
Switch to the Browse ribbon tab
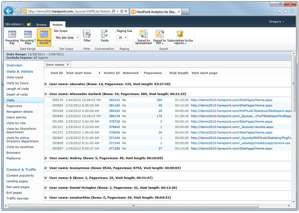tap(41, 25)
